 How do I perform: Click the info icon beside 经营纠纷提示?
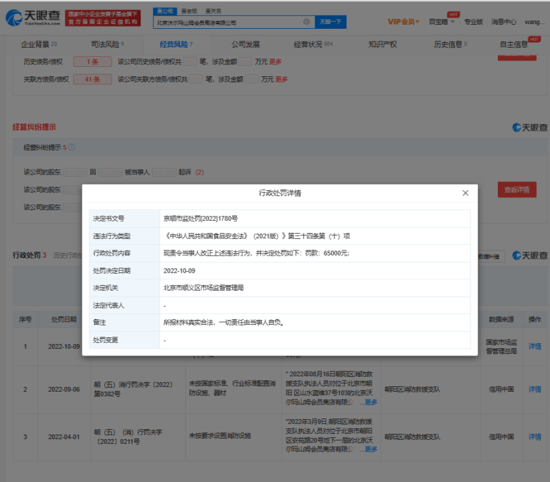tap(72, 147)
